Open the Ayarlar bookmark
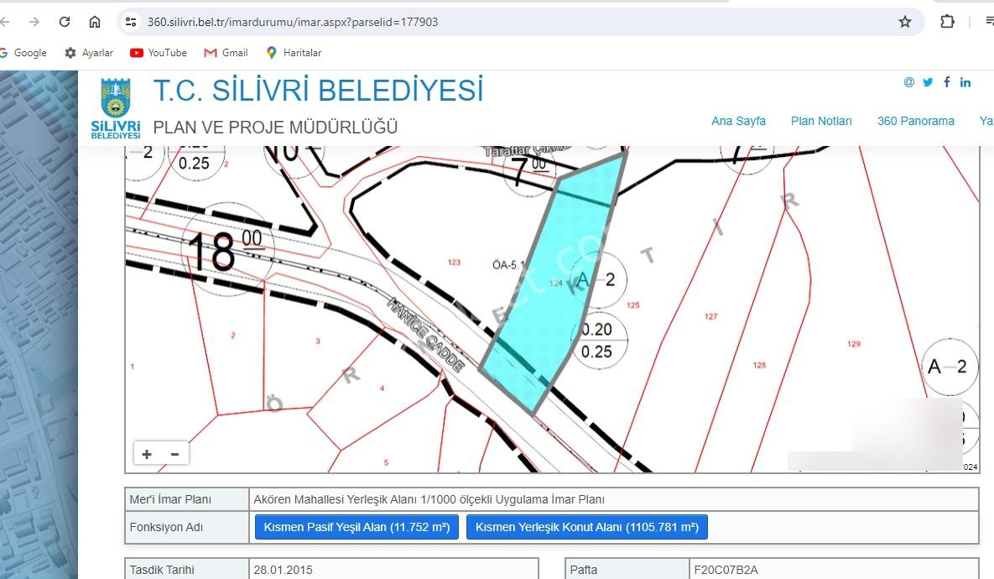Screen dimensions: 994x579 click(89, 53)
